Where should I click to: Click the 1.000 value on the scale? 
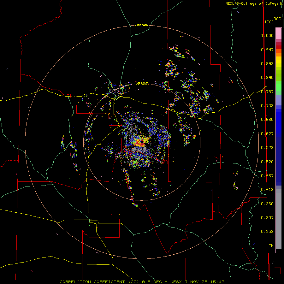(x=267, y=35)
